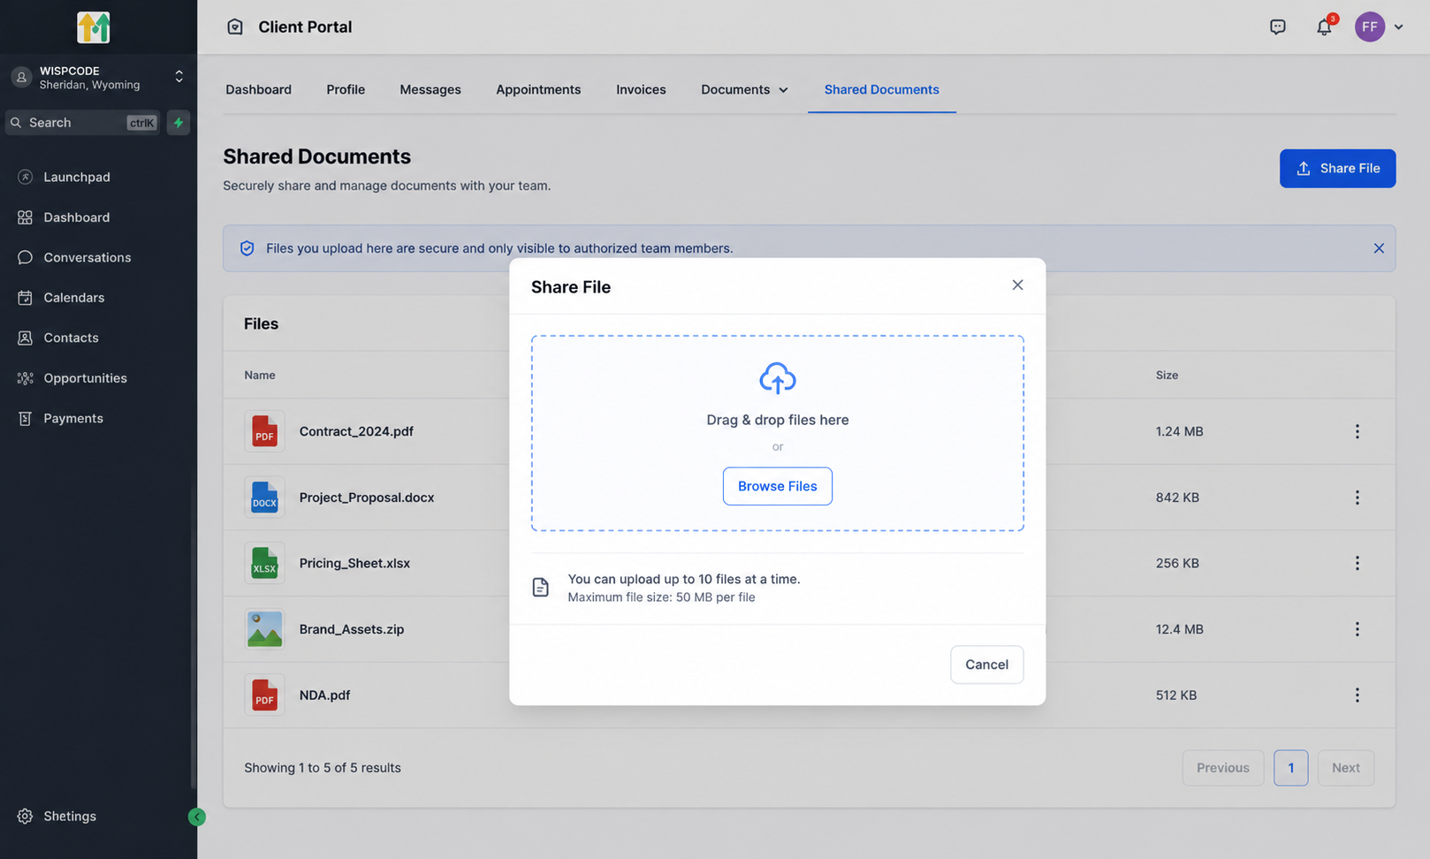Click the Previous page button
Screen dimensions: 1430x859
click(x=1222, y=768)
